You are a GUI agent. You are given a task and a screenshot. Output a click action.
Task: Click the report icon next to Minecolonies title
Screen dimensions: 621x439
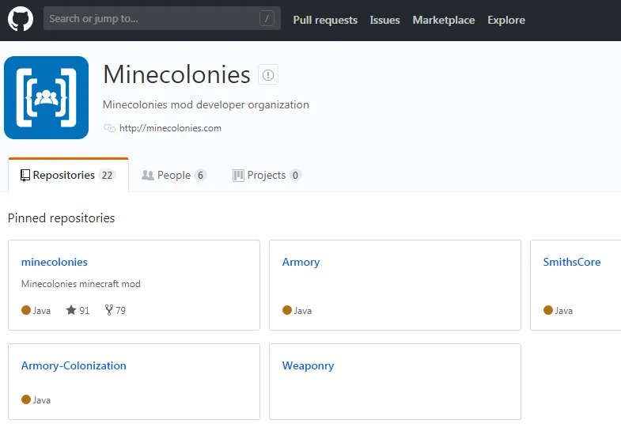[x=268, y=74]
